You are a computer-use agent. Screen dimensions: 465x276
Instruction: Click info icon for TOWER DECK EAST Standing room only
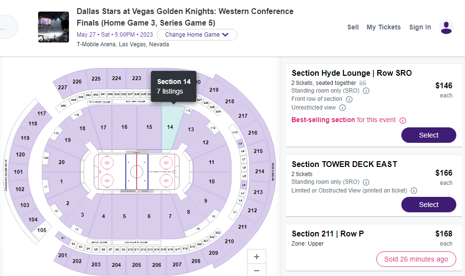pos(366,182)
